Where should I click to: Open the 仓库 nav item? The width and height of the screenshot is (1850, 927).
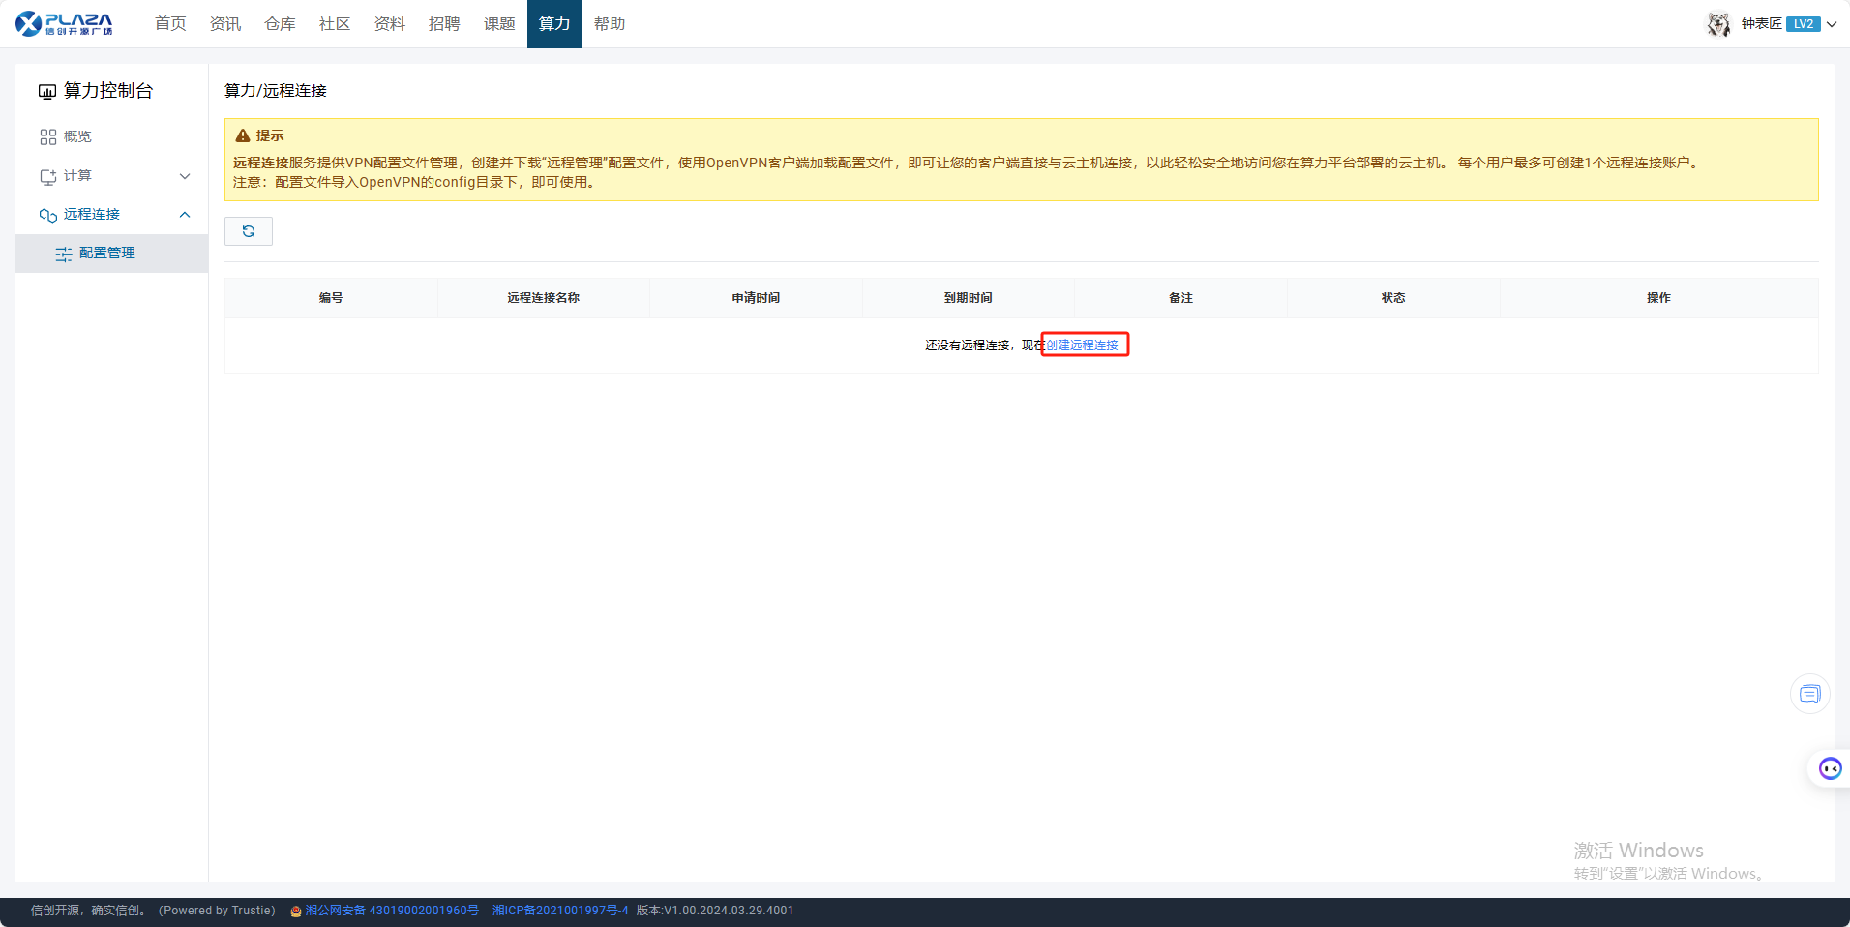[280, 24]
